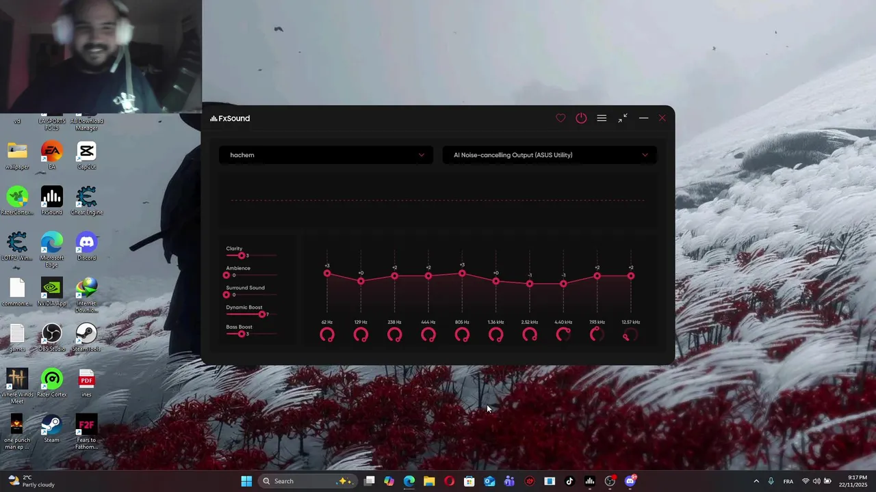
Task: Open Outlook from the taskbar
Action: (x=489, y=481)
